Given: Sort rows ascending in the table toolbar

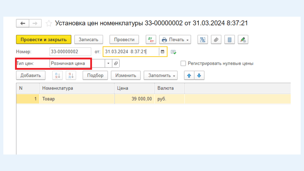Looking at the screenshot, I should (x=57, y=76).
